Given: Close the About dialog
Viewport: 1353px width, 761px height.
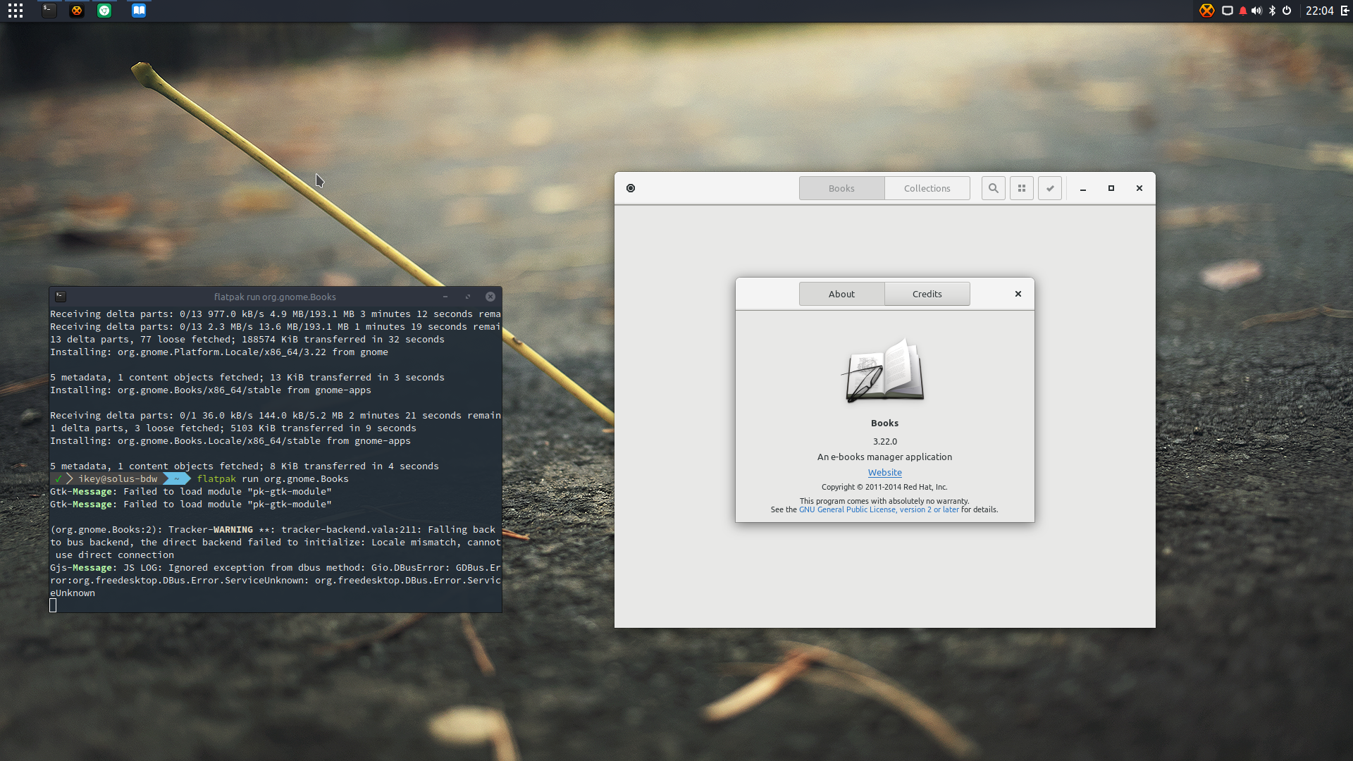Looking at the screenshot, I should tap(1018, 294).
